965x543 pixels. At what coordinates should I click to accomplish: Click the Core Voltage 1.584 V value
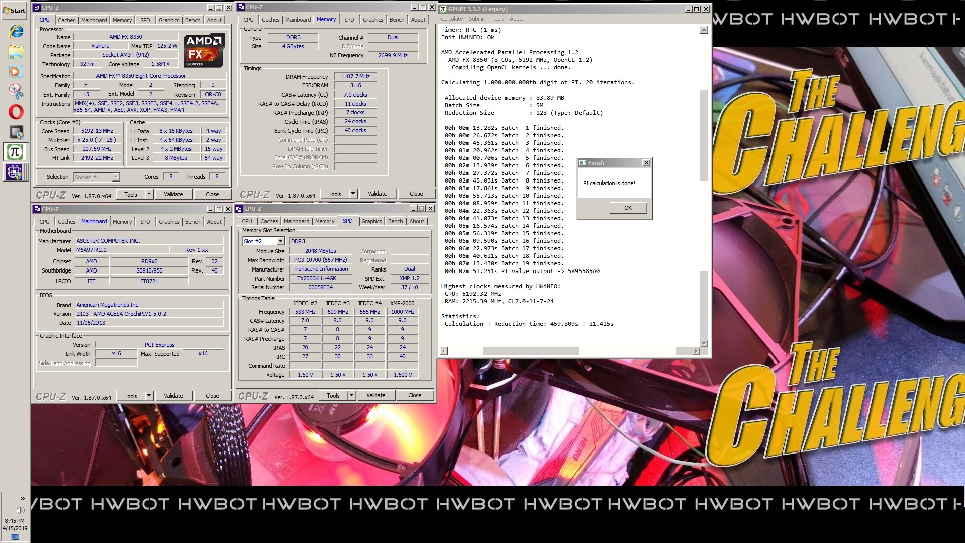coord(160,64)
